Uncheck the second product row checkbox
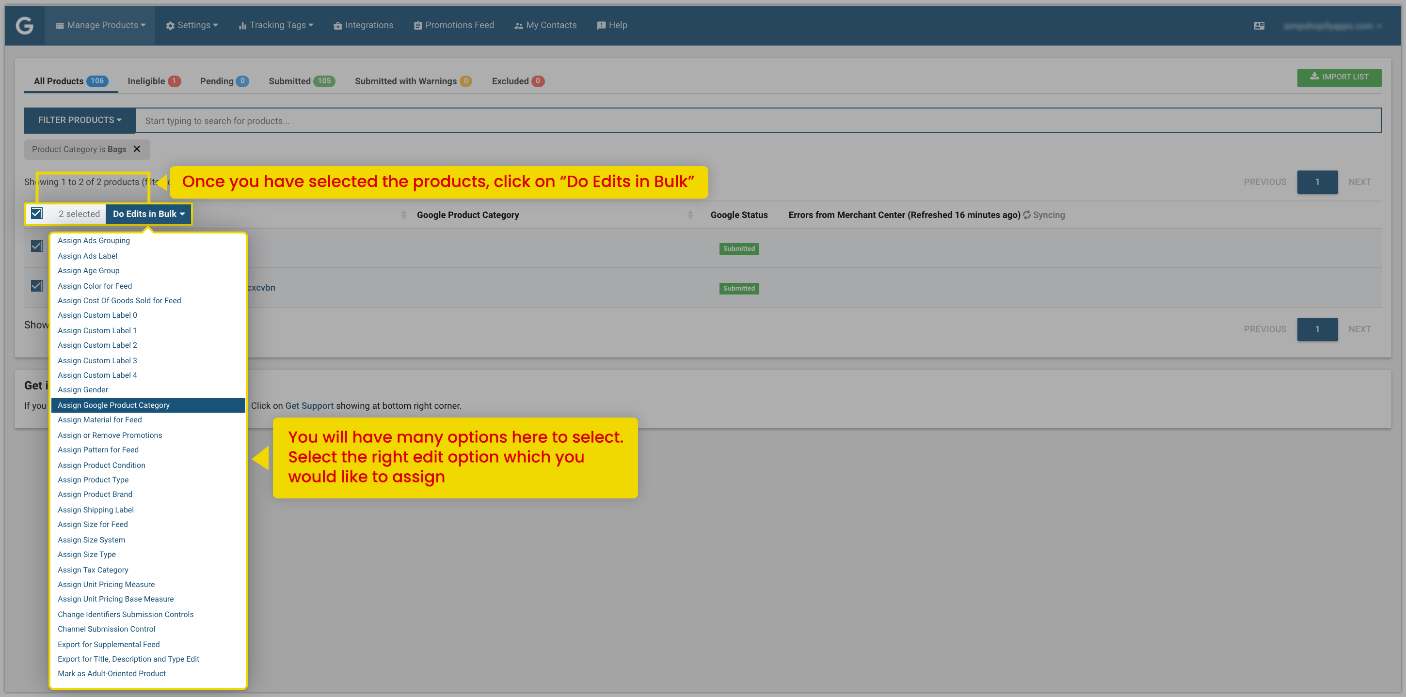1406x697 pixels. [36, 286]
